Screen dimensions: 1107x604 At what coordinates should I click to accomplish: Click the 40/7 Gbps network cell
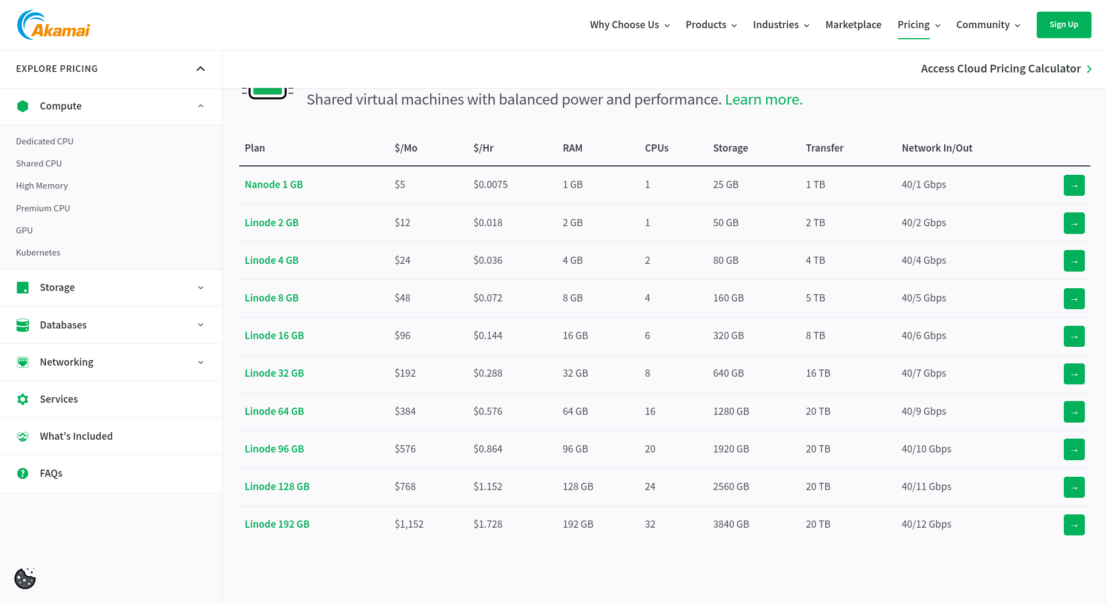924,373
